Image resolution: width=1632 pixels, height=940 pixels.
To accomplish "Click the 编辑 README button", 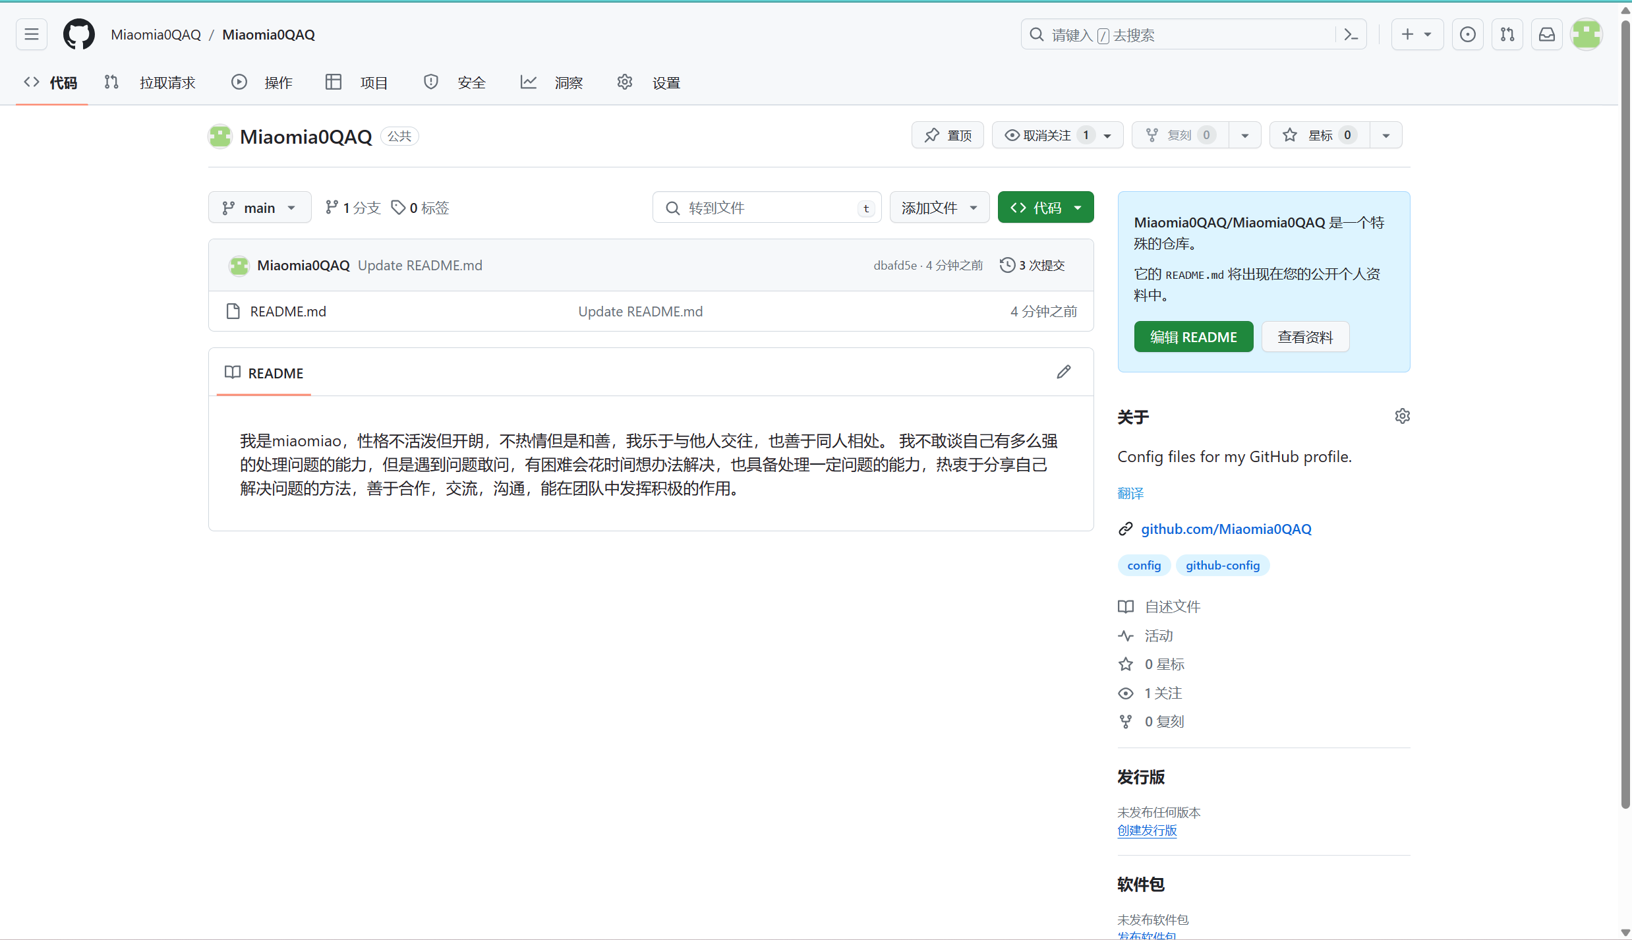I will [x=1193, y=337].
